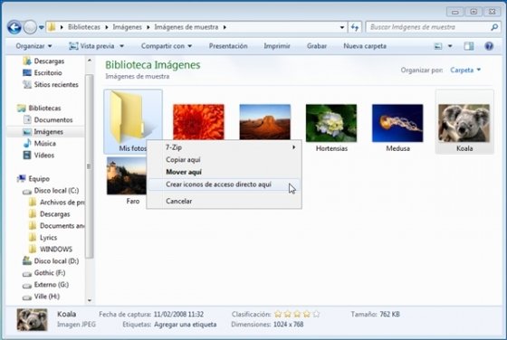This screenshot has width=507, height=340.
Task: Open the address bar history dropdown
Action: (x=342, y=27)
